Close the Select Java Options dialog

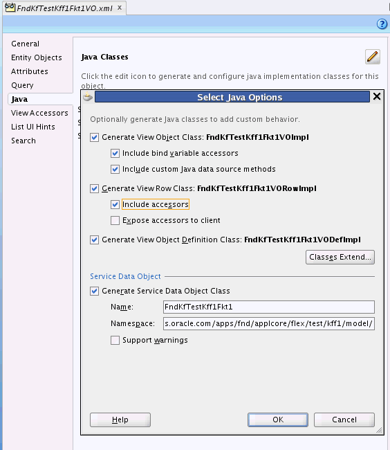click(x=377, y=96)
